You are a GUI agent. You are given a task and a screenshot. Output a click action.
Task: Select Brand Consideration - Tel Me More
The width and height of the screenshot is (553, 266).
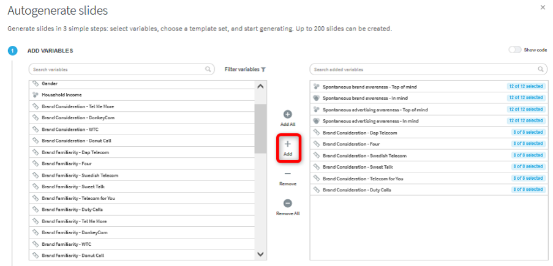[142, 106]
